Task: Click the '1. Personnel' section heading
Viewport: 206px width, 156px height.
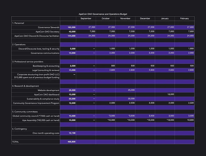Action: (18, 23)
